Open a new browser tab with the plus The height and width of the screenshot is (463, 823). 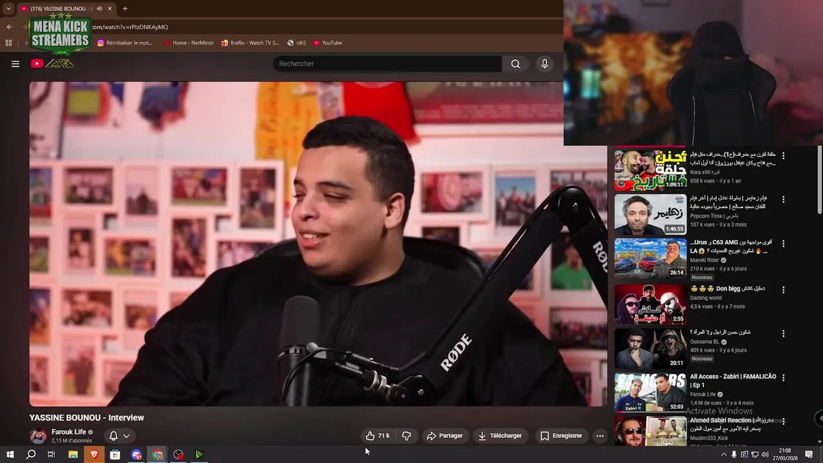[x=125, y=9]
